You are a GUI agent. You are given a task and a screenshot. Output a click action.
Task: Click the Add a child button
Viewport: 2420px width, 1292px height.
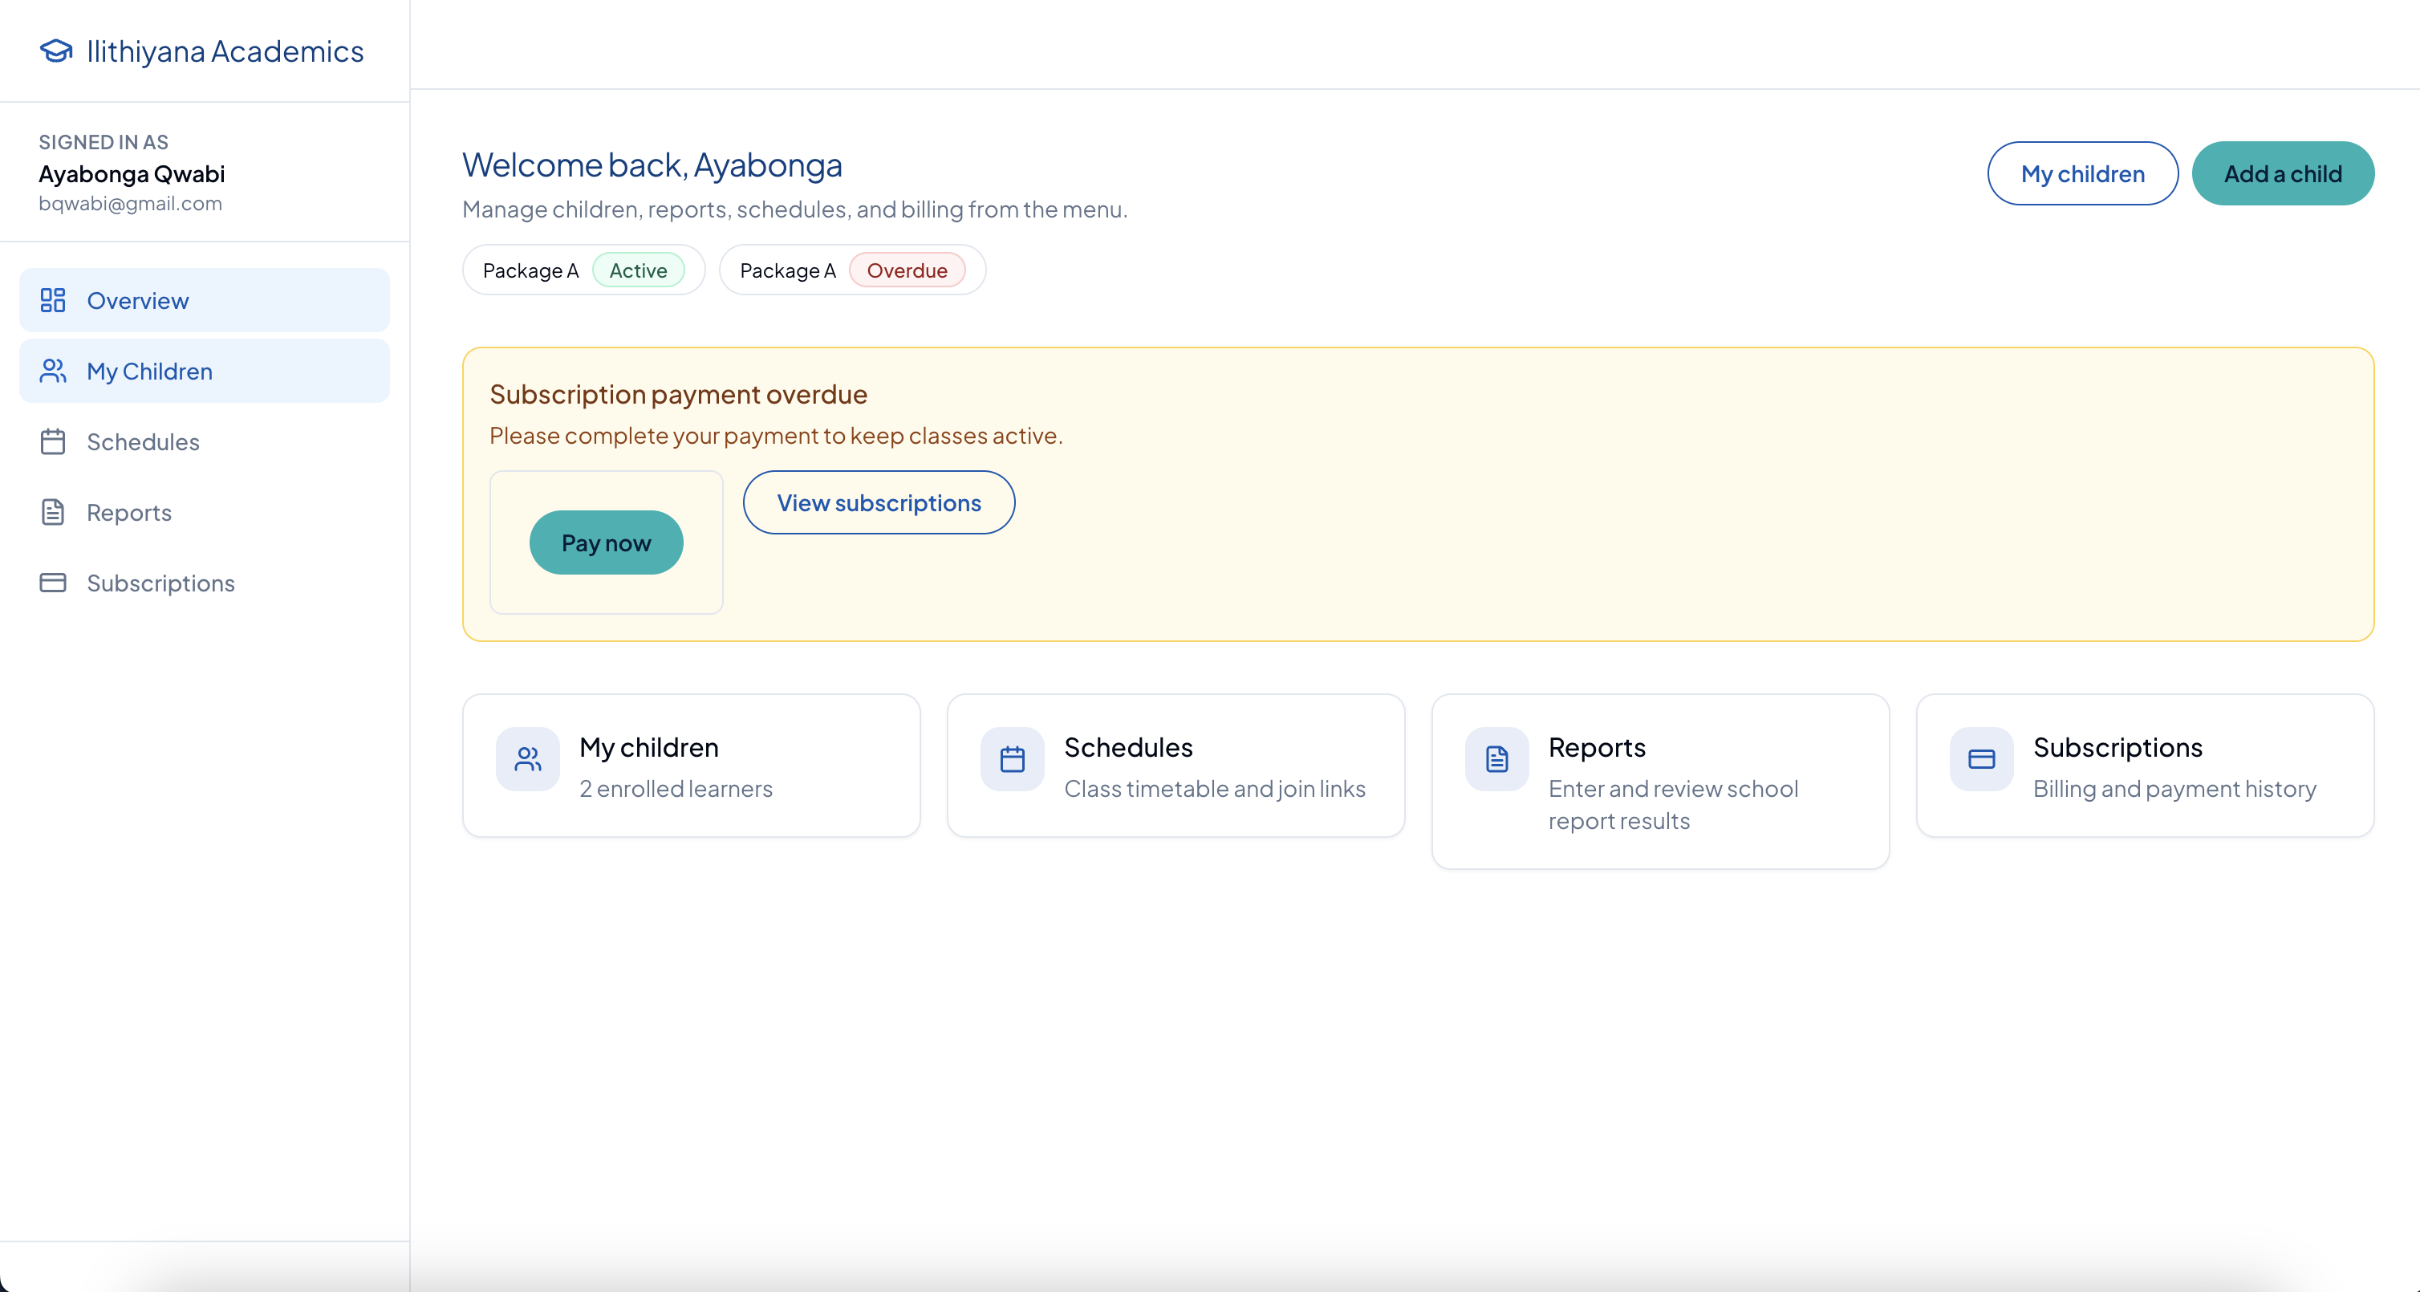click(2283, 174)
